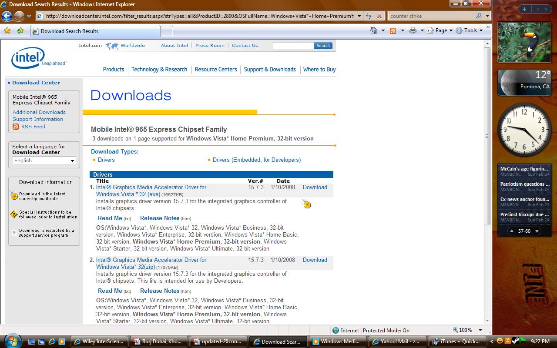Click the Home icon in IE toolbar
The width and height of the screenshot is (557, 348).
click(374, 30)
